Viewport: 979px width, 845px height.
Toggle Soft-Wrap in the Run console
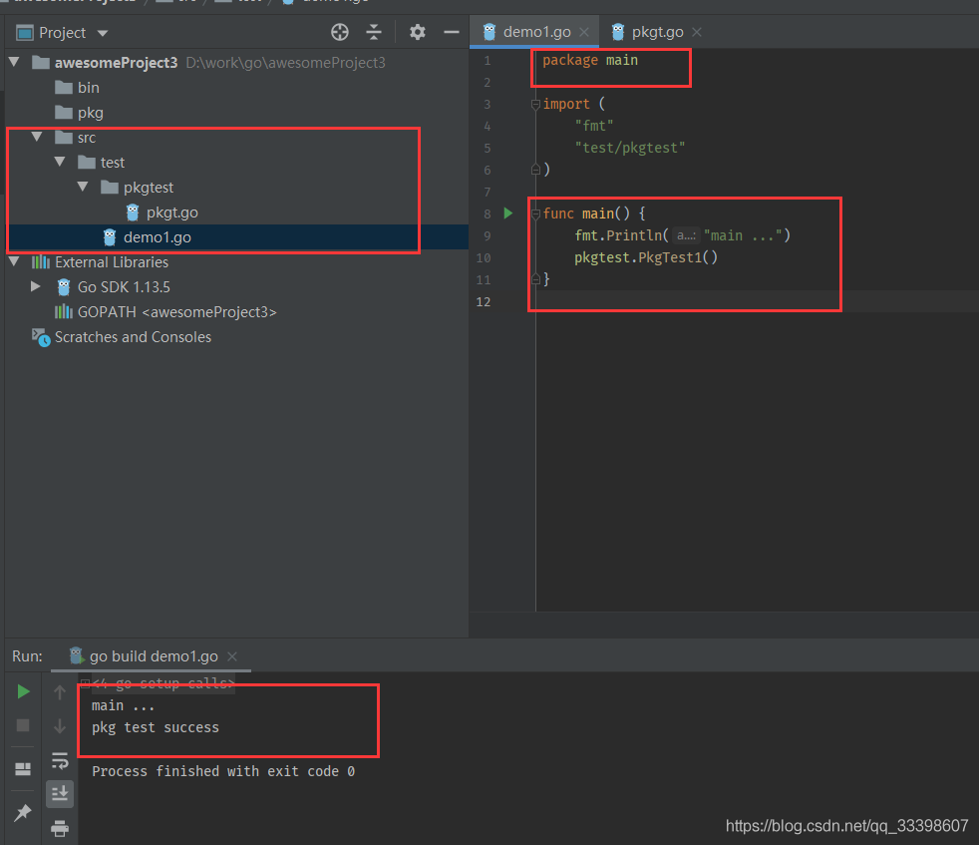coord(60,760)
